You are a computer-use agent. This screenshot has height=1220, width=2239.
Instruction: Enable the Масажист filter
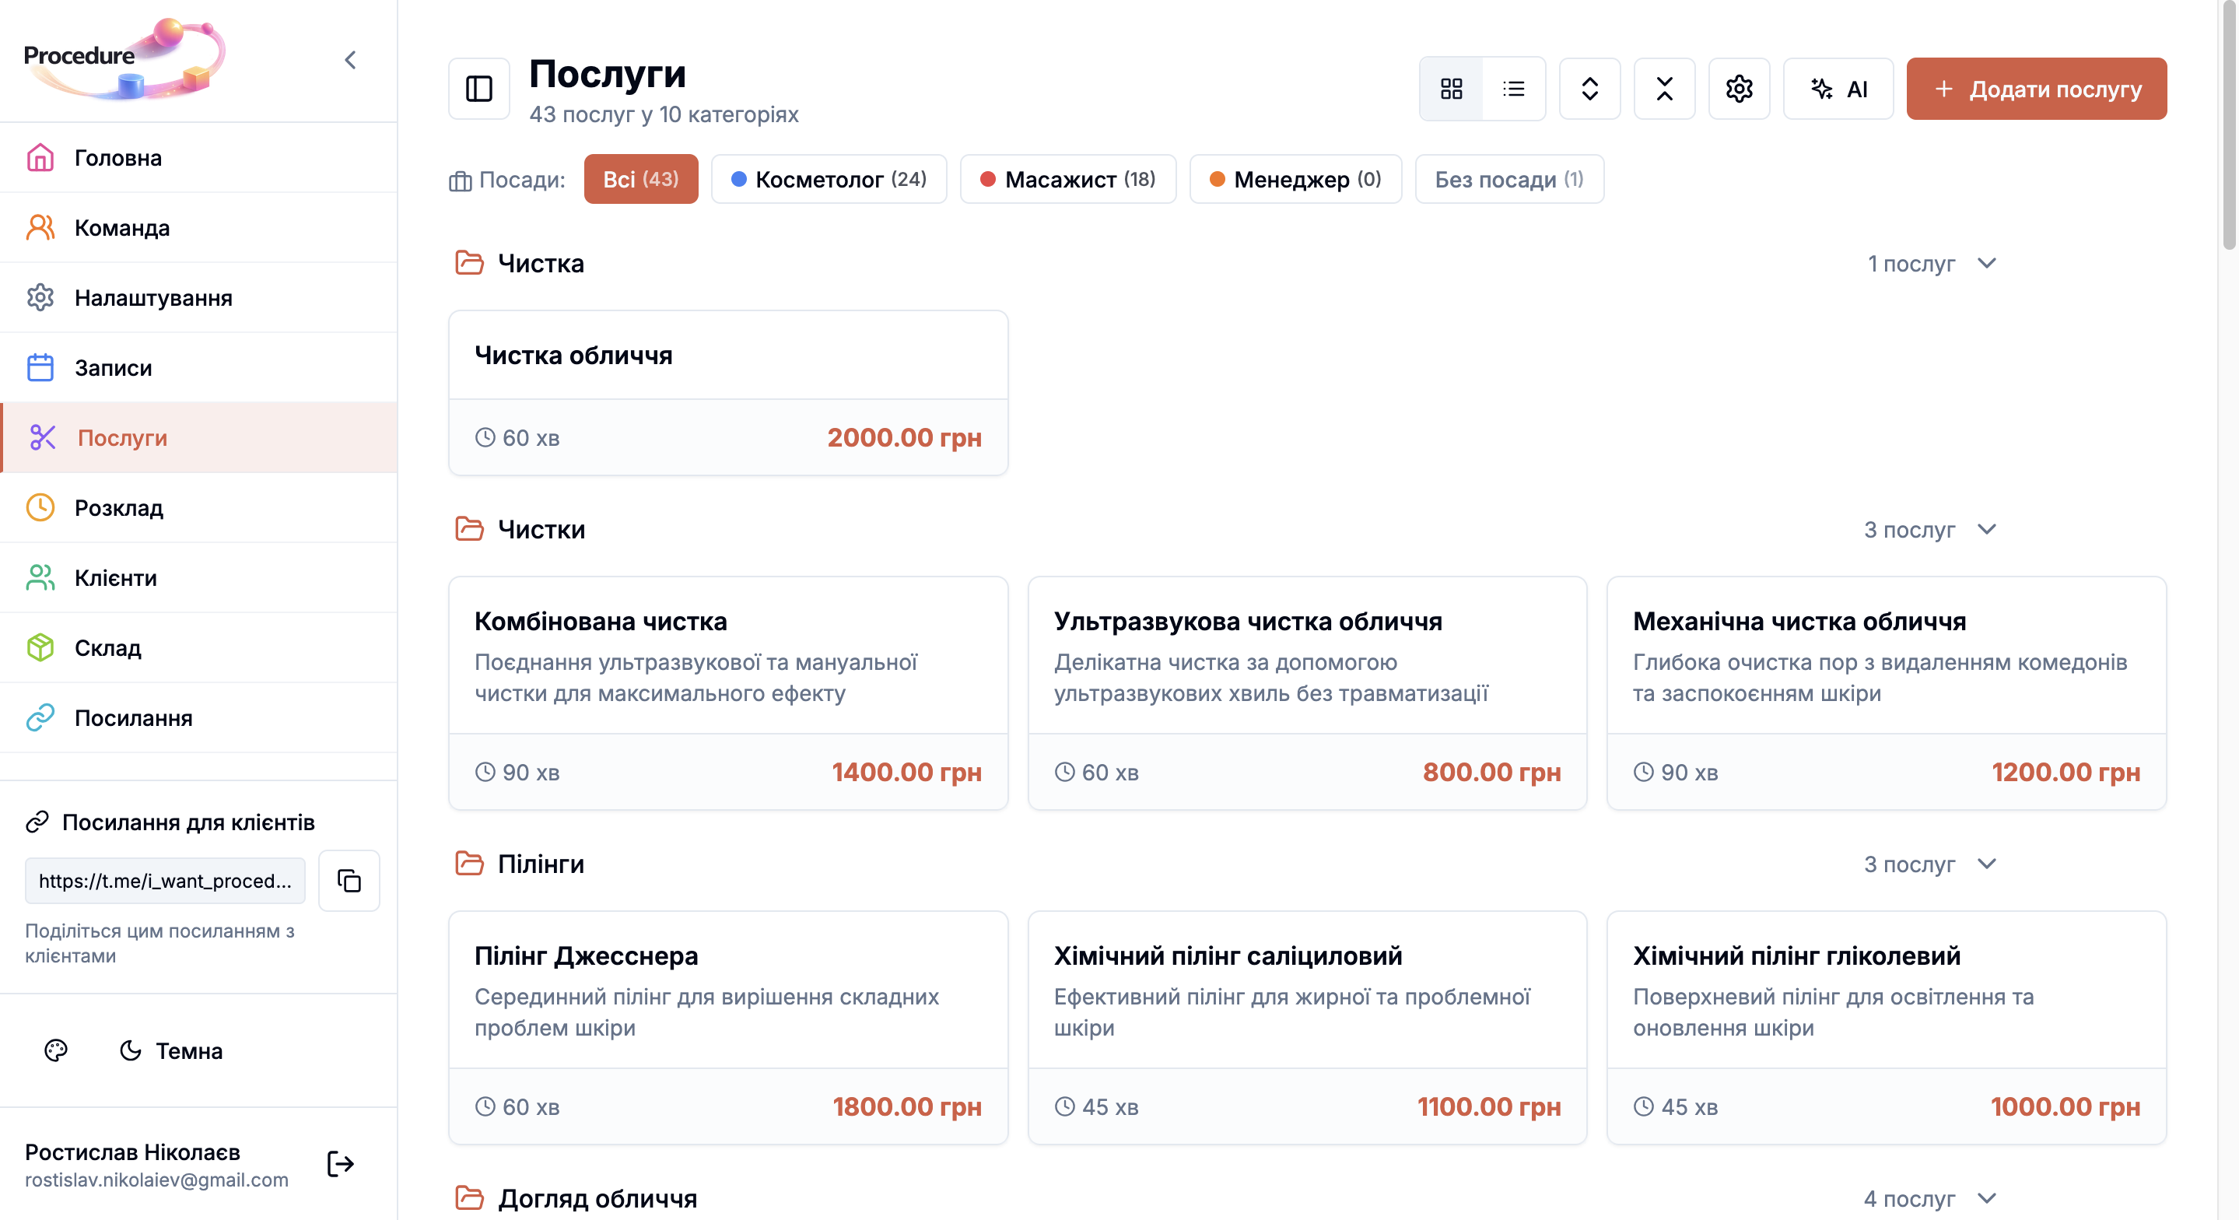pyautogui.click(x=1068, y=179)
